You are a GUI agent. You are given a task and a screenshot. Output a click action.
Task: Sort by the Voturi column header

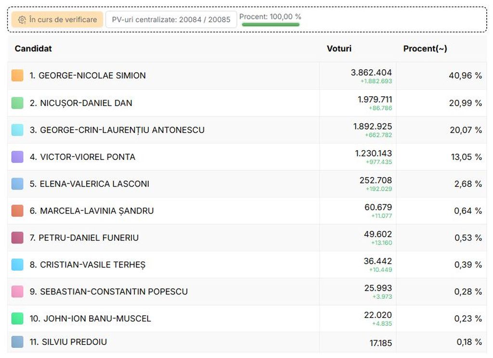click(339, 49)
